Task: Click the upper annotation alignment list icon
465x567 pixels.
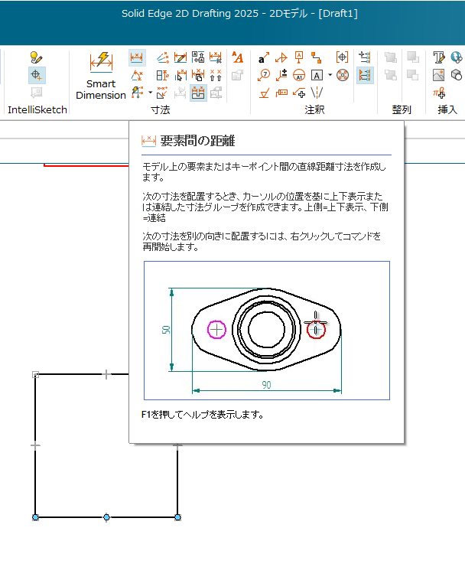Action: [x=365, y=57]
